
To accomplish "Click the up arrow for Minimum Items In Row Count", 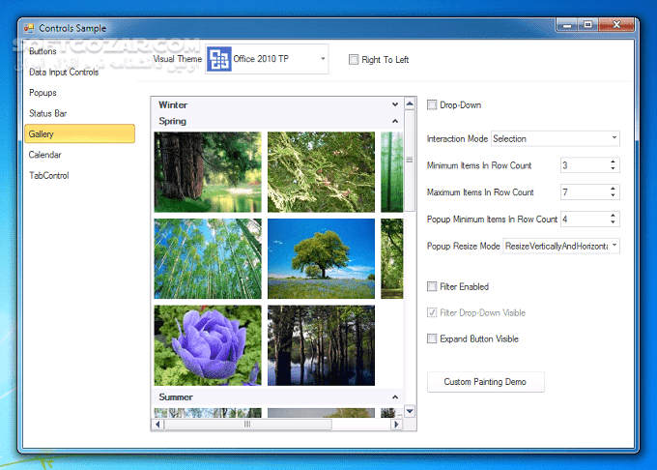I will tap(613, 162).
